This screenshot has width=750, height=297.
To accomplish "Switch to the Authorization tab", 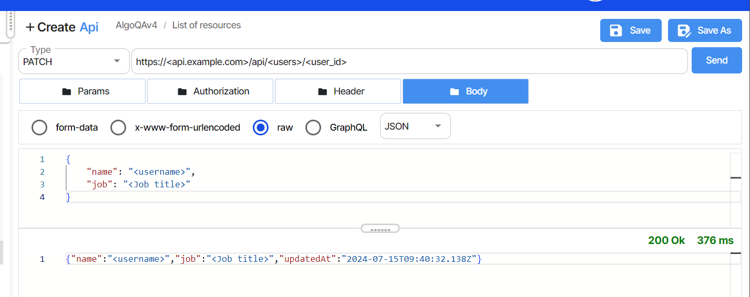I will click(x=210, y=91).
